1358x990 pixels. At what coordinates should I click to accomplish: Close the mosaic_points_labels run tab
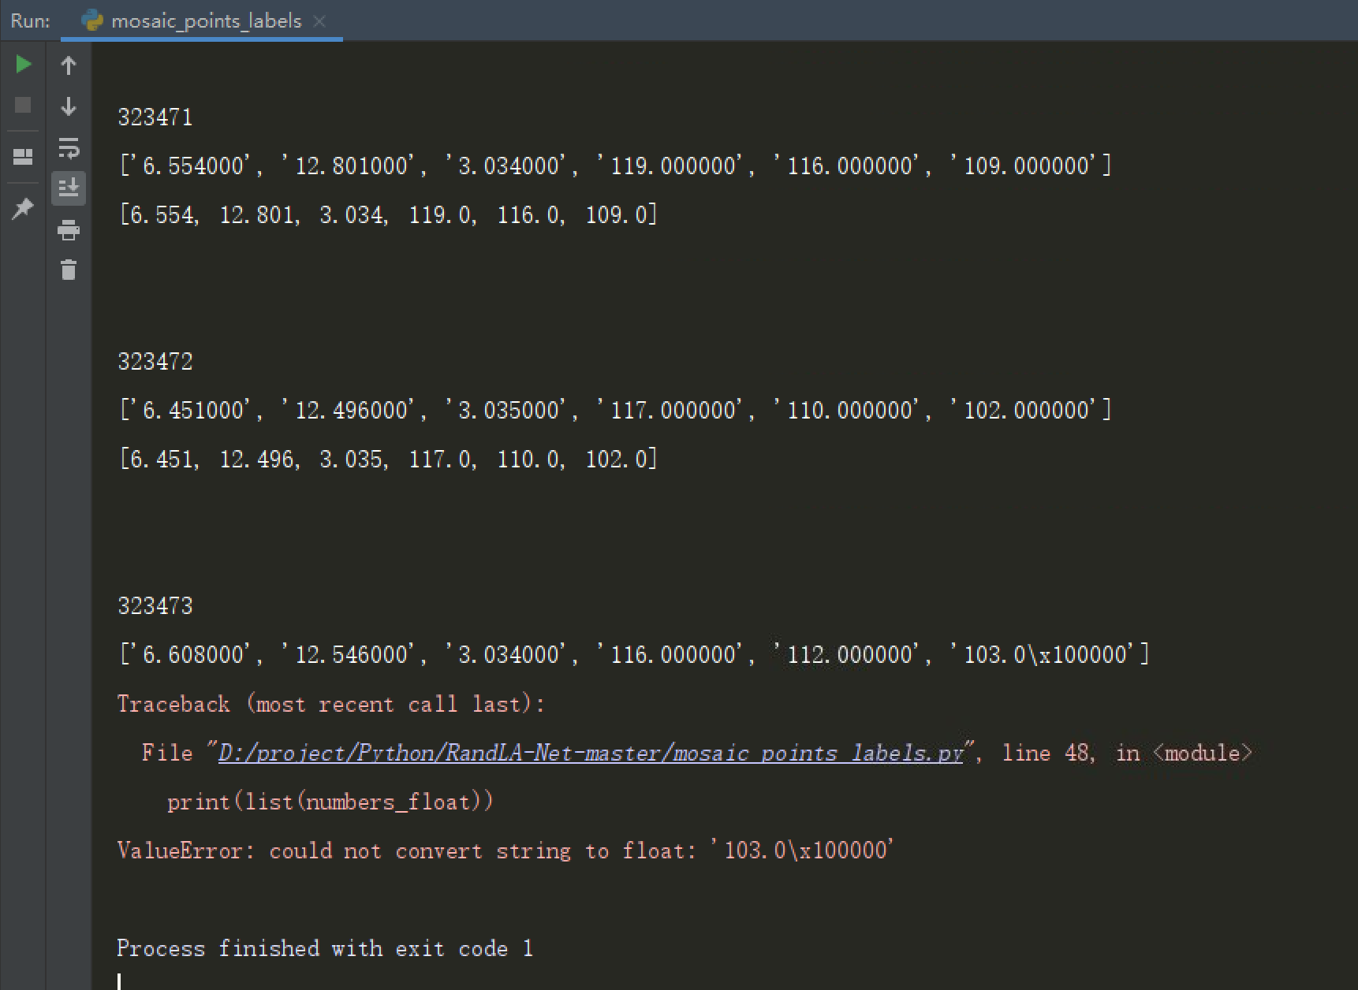click(x=319, y=21)
